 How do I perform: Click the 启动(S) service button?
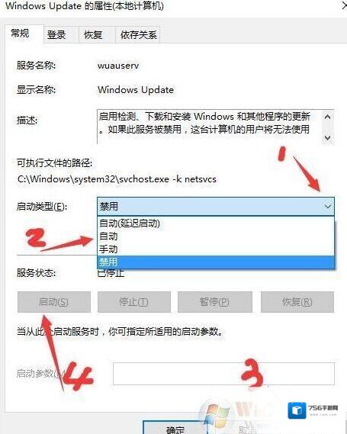point(54,302)
